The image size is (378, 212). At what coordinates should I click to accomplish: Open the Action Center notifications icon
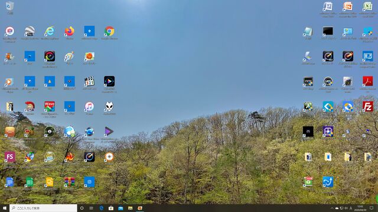(x=372, y=208)
